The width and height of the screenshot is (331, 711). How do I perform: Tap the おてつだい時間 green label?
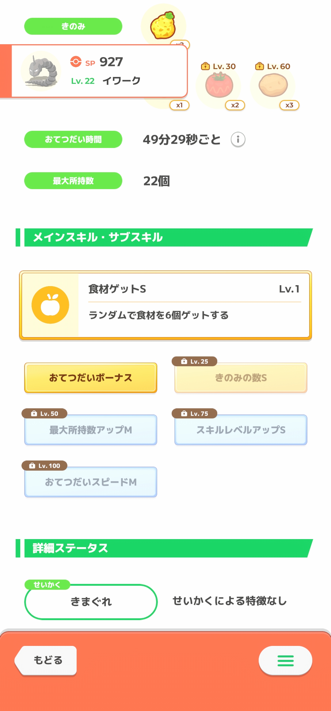tap(73, 139)
